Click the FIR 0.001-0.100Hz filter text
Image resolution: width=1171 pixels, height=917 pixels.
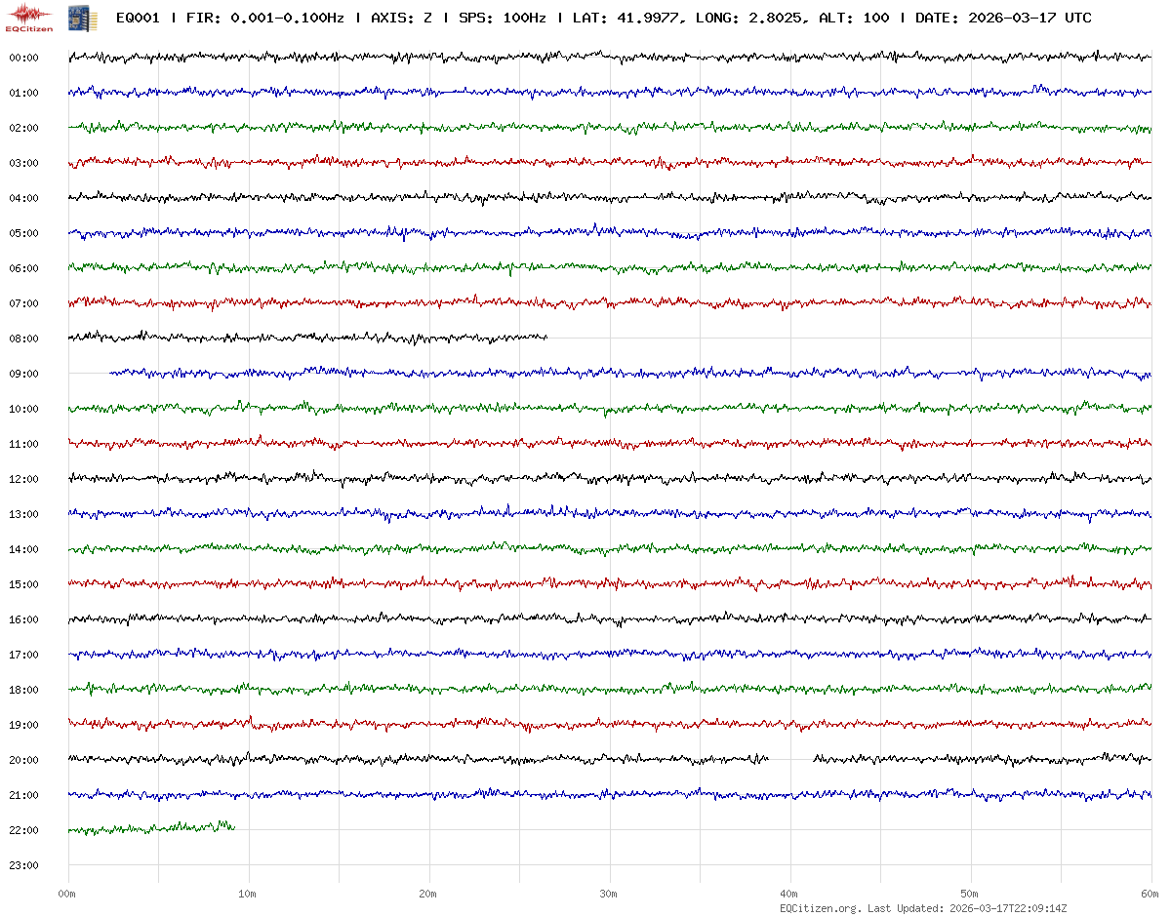(263, 18)
